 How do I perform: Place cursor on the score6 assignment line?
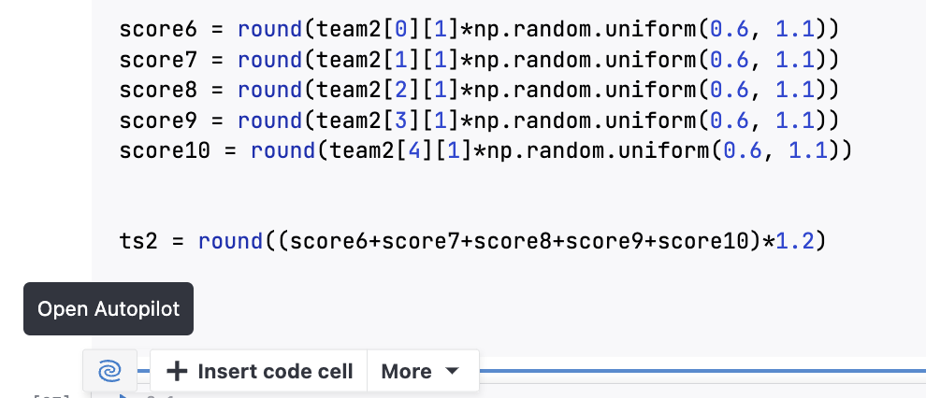(468, 29)
